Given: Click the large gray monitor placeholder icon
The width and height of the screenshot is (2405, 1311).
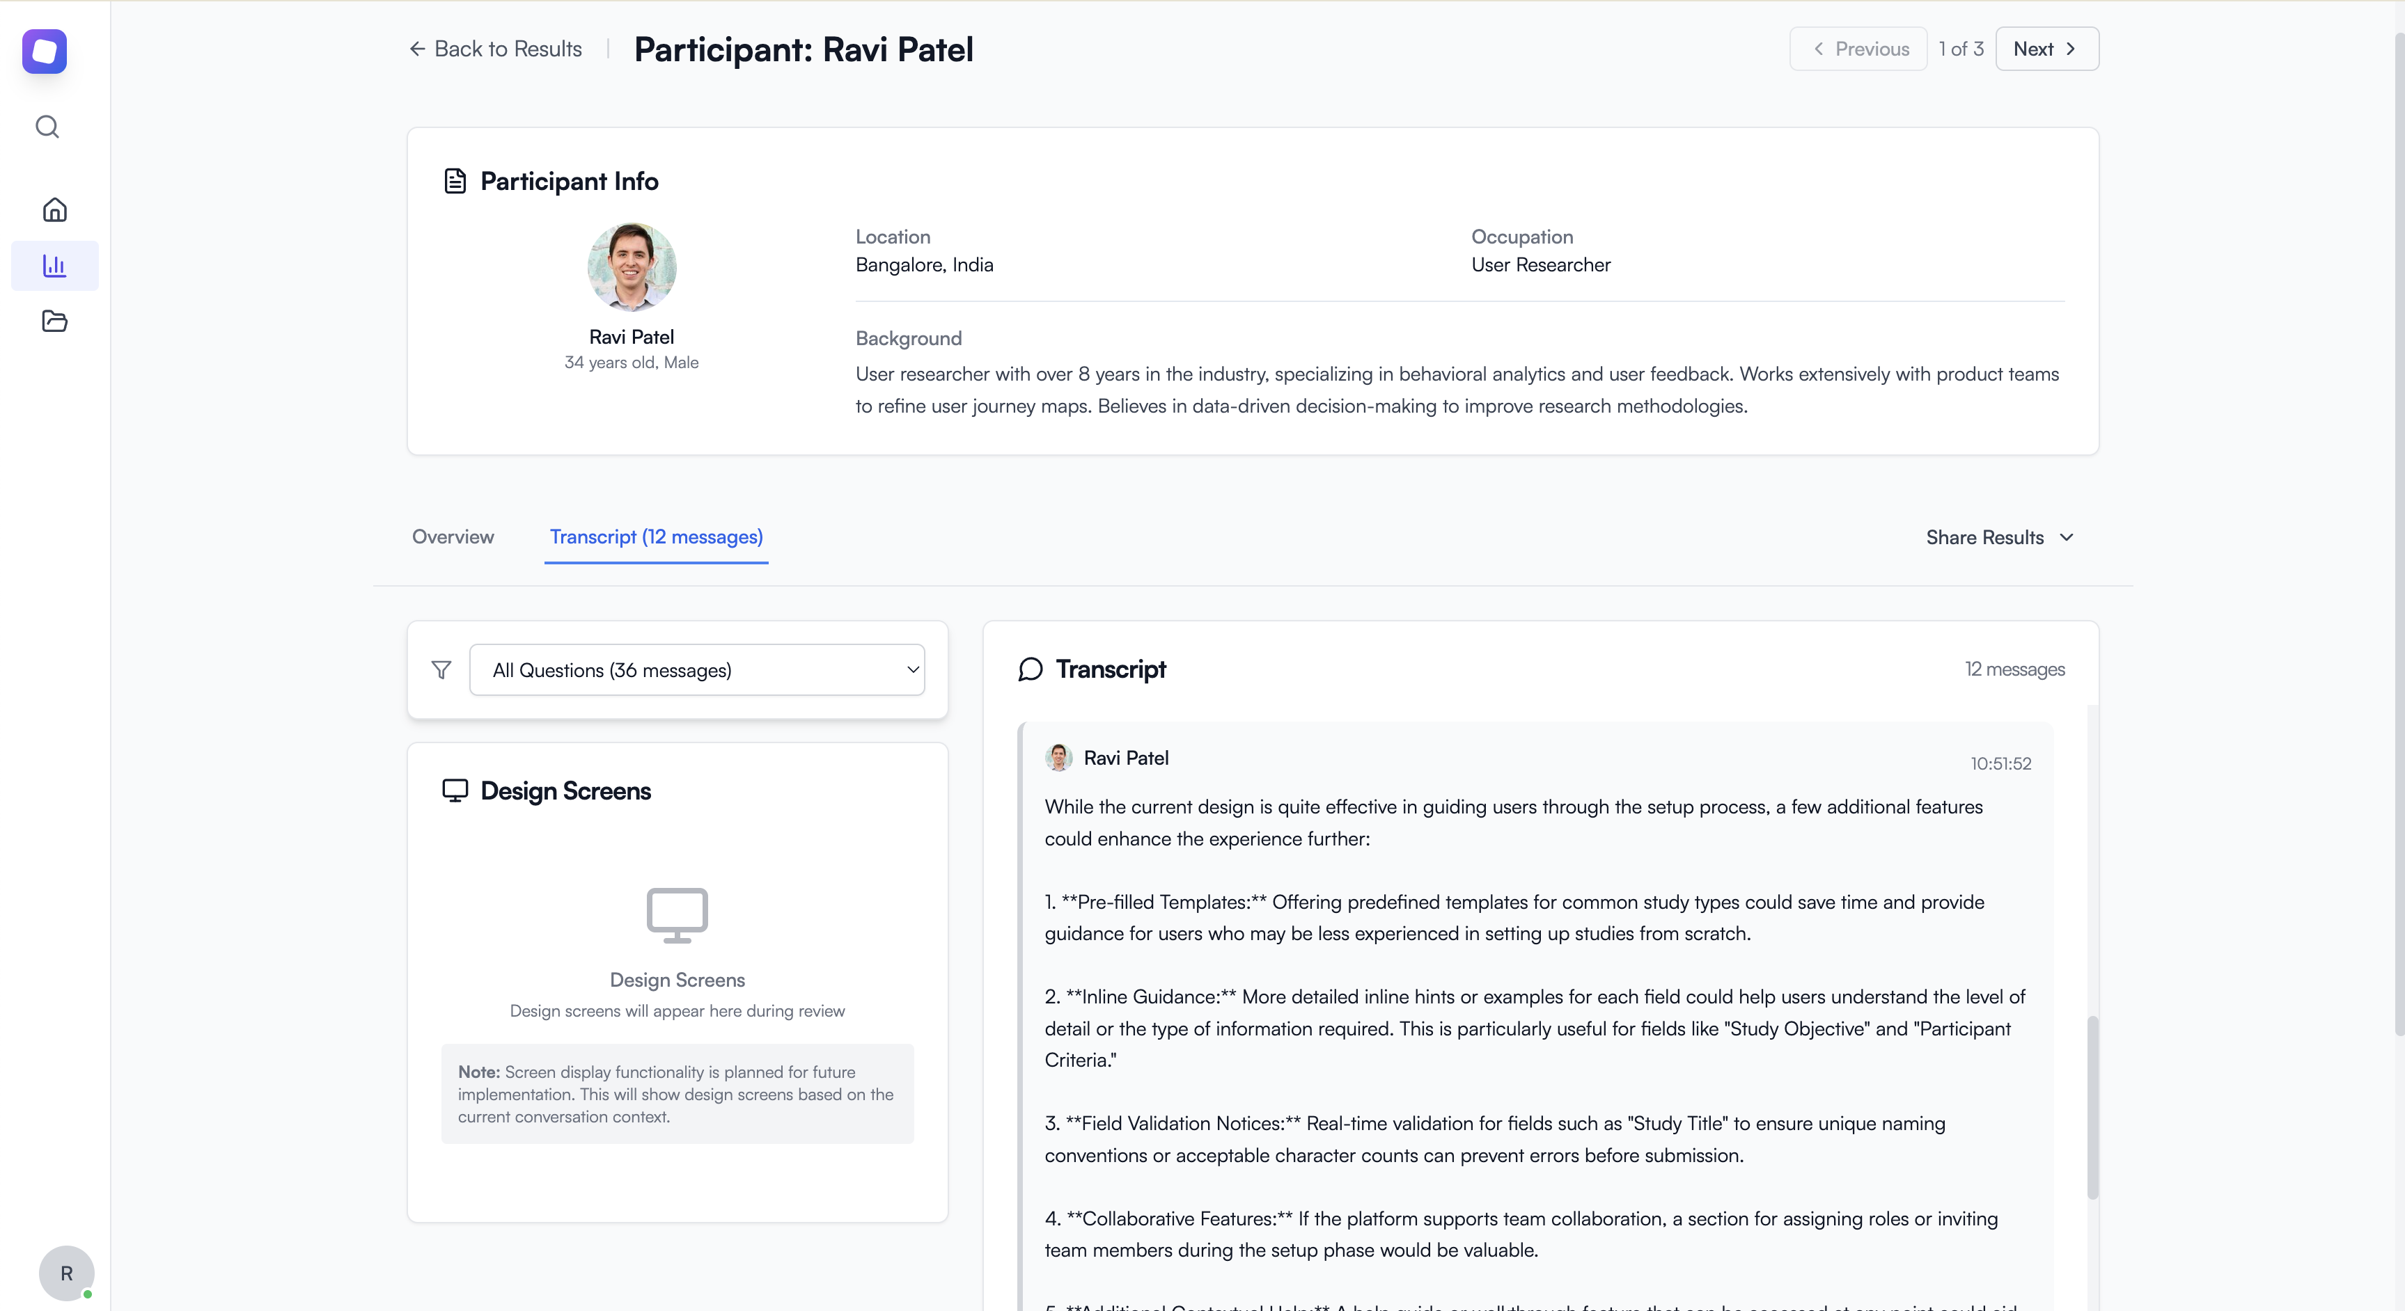Looking at the screenshot, I should click(677, 914).
